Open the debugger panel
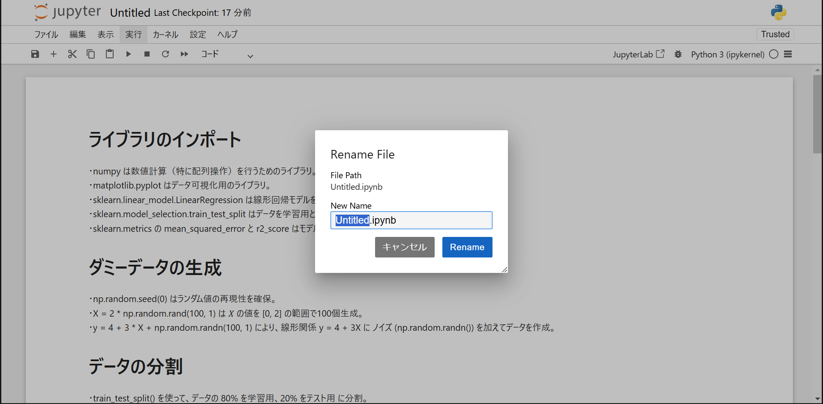Viewport: 823px width, 404px height. 678,54
